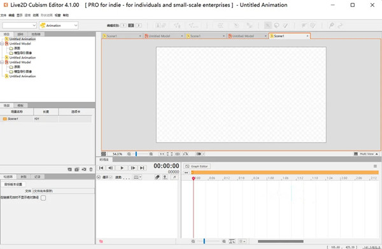Step back one frame
Screen dimensions: 382x249
110,168
